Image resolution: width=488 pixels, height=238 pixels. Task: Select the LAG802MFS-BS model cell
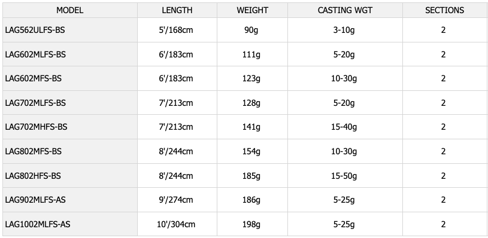click(x=70, y=151)
